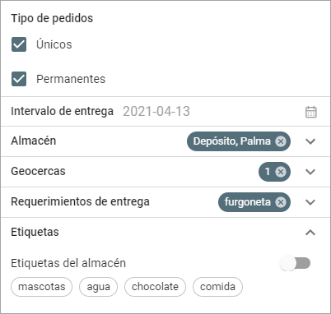Expand the Almacén dropdown chevron
The image size is (331, 314).
pos(310,141)
